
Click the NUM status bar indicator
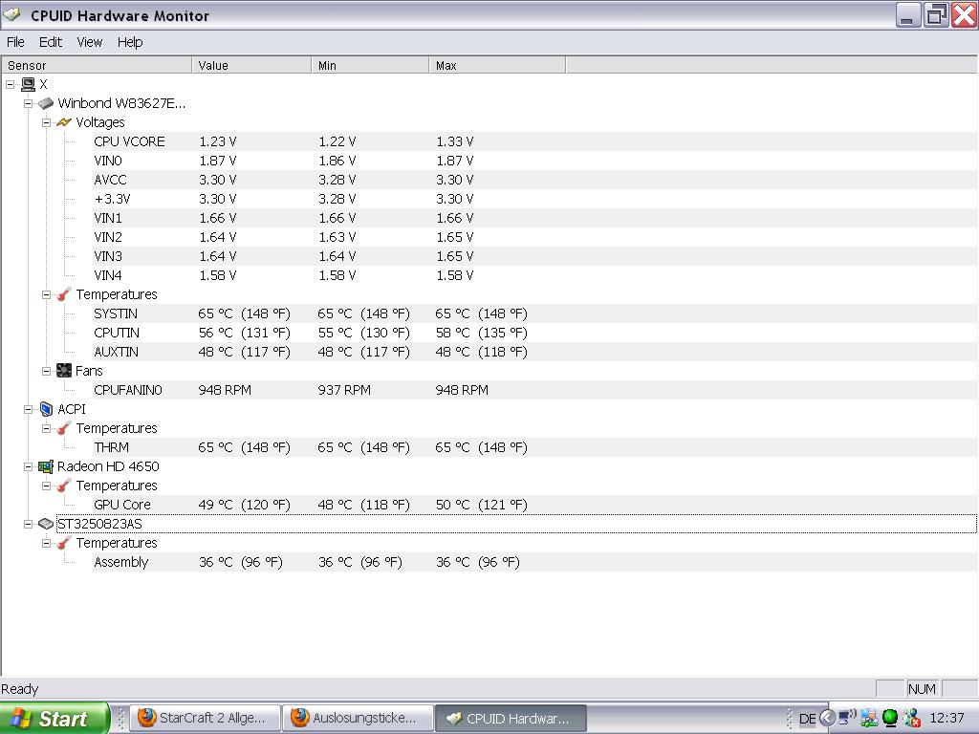[x=922, y=688]
